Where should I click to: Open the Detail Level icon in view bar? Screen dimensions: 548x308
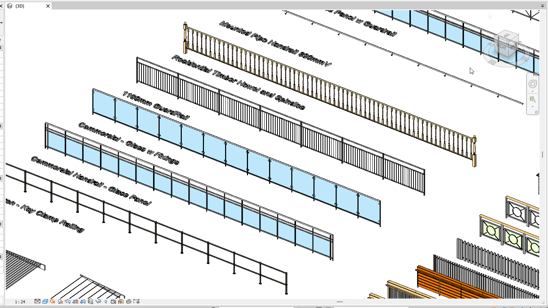pos(37,301)
